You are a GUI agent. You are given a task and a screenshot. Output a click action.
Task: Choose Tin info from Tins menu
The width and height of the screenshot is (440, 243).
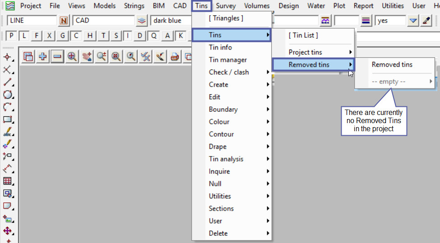[x=232, y=47]
